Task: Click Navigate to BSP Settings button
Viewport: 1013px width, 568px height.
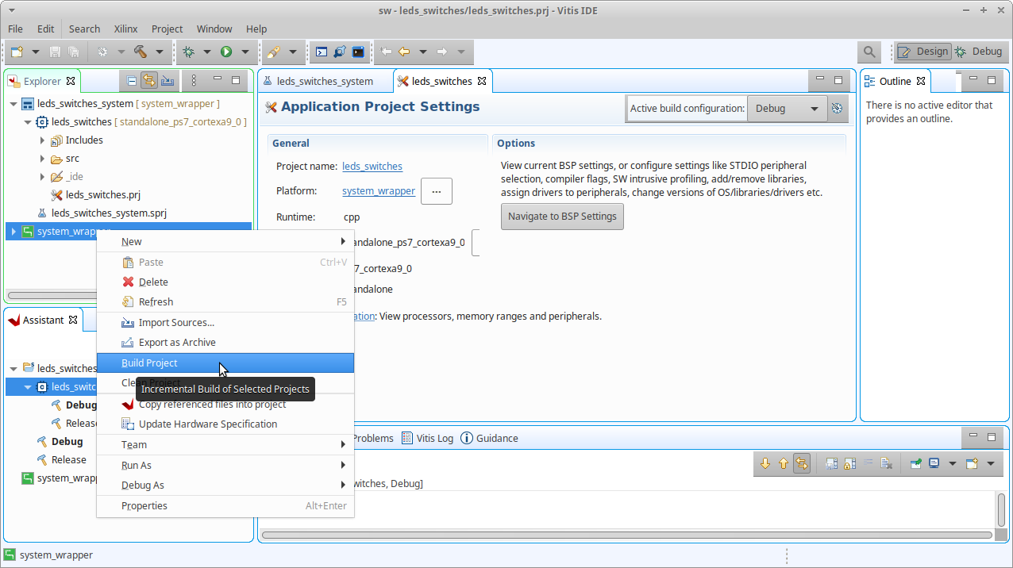Action: coord(562,217)
